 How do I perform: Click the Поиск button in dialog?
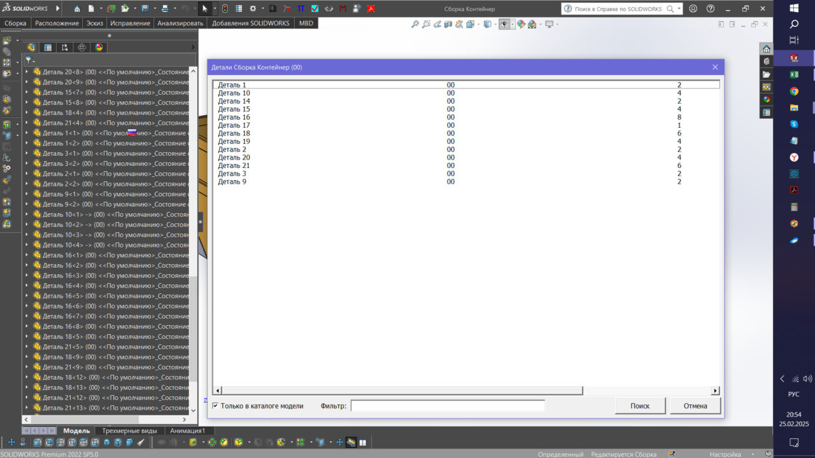pyautogui.click(x=640, y=406)
